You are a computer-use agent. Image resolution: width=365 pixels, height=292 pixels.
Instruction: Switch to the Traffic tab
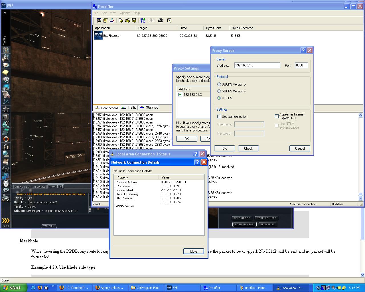pyautogui.click(x=129, y=108)
